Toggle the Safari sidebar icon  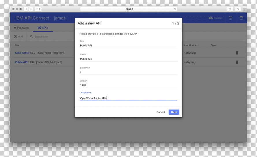38,9
